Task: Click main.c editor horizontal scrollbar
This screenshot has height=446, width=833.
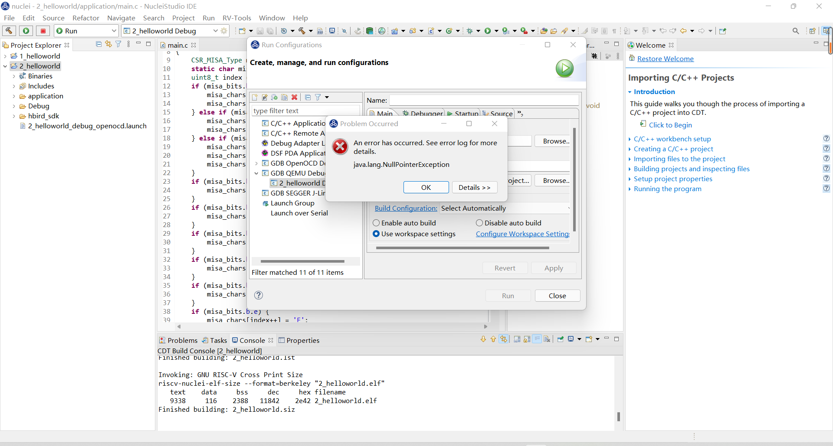Action: pyautogui.click(x=332, y=326)
